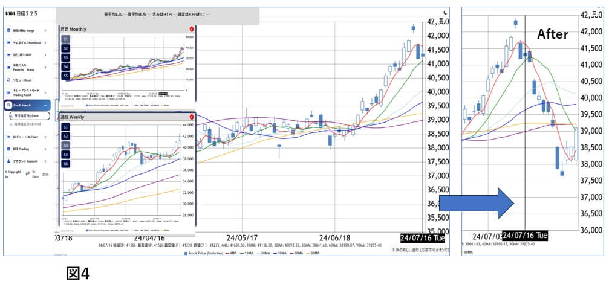Click the Account person icon

[8, 161]
